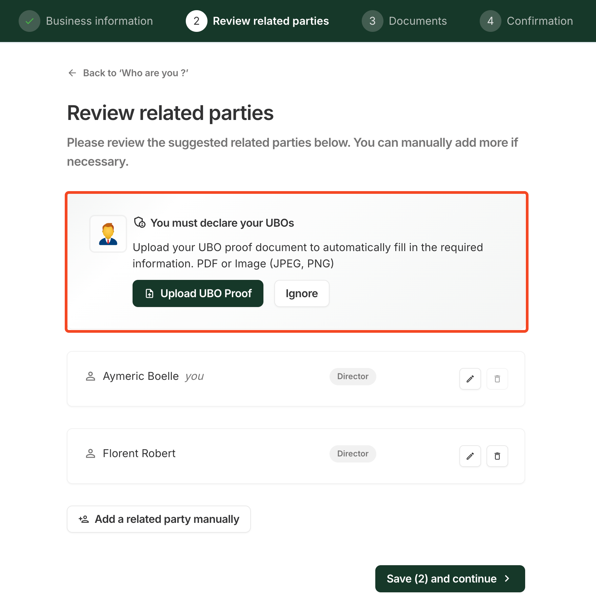Open the Business information step
The width and height of the screenshot is (596, 614).
pos(99,21)
